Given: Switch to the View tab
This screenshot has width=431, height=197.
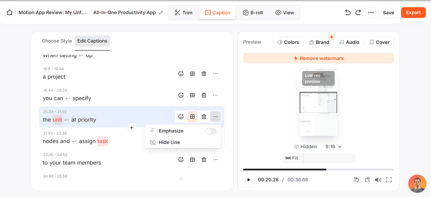Looking at the screenshot, I should point(285,13).
